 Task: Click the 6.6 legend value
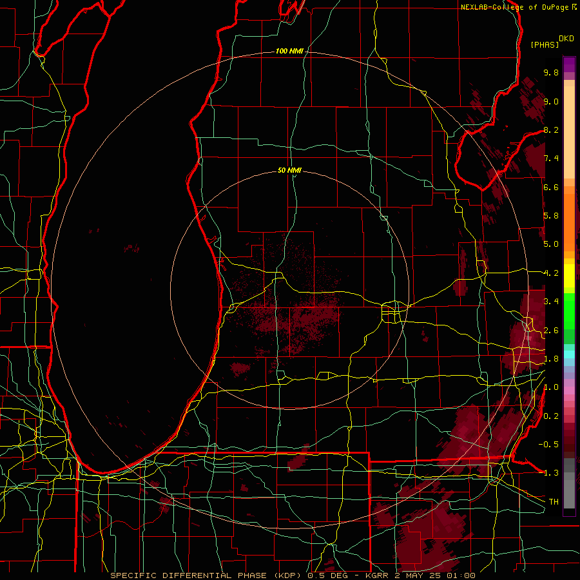tap(551, 187)
